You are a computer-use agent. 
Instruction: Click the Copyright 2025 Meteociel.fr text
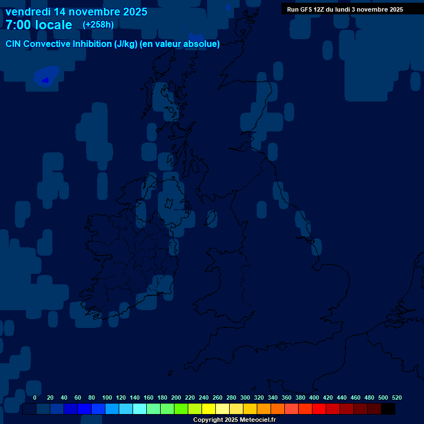coord(234,420)
